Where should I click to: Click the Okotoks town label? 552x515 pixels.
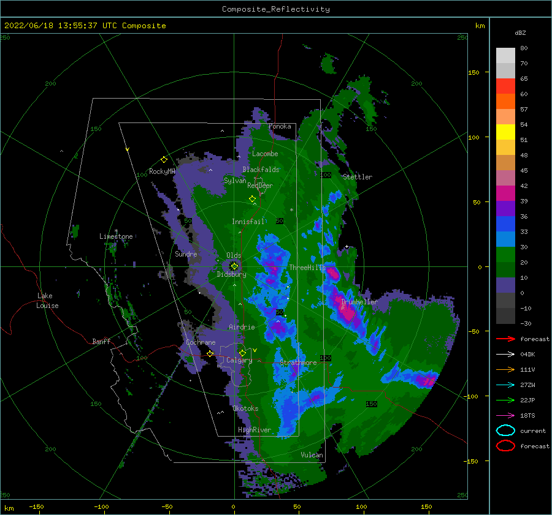point(245,408)
